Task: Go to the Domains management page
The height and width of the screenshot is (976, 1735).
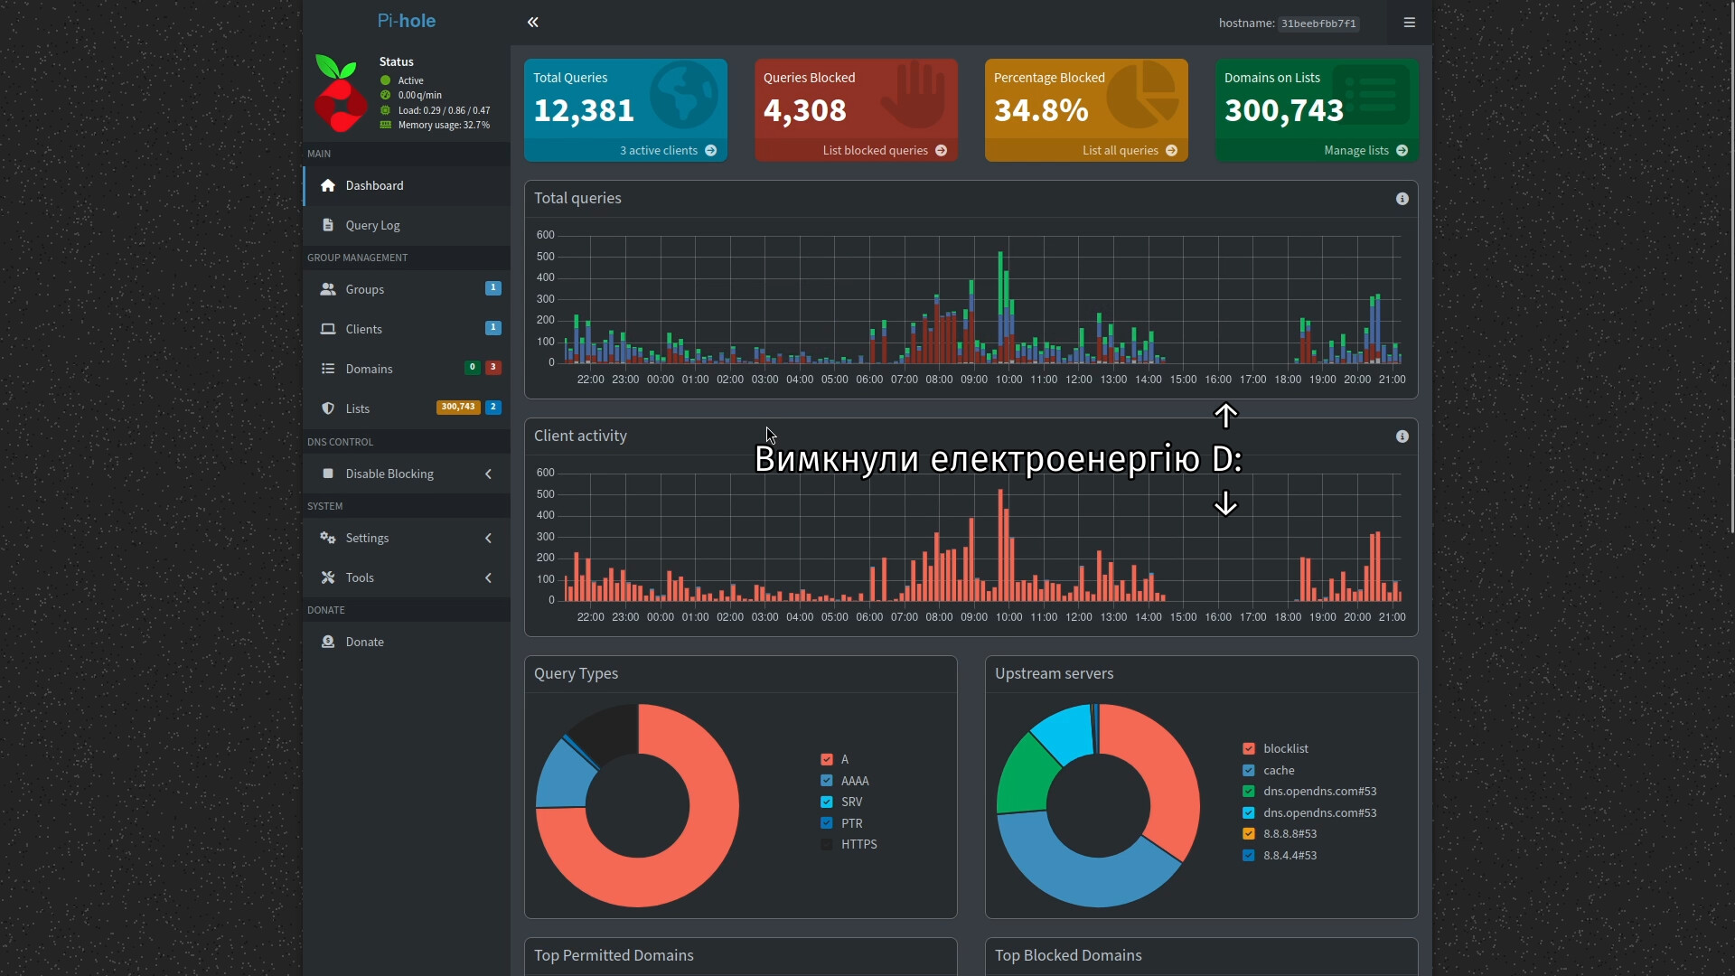Action: 369,369
